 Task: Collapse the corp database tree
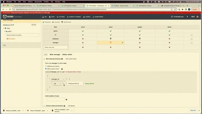(3, 28)
